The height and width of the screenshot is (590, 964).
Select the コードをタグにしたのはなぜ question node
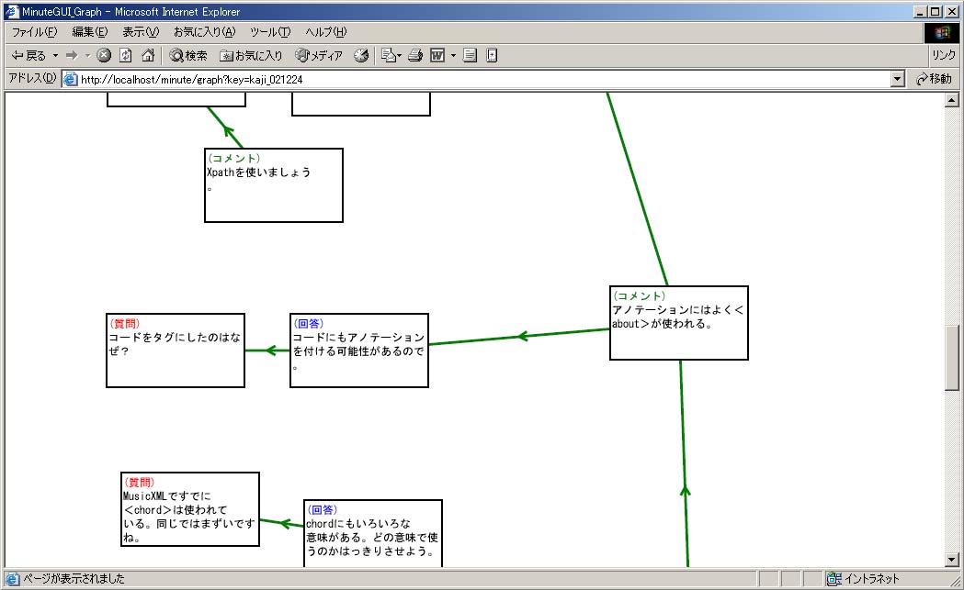176,351
